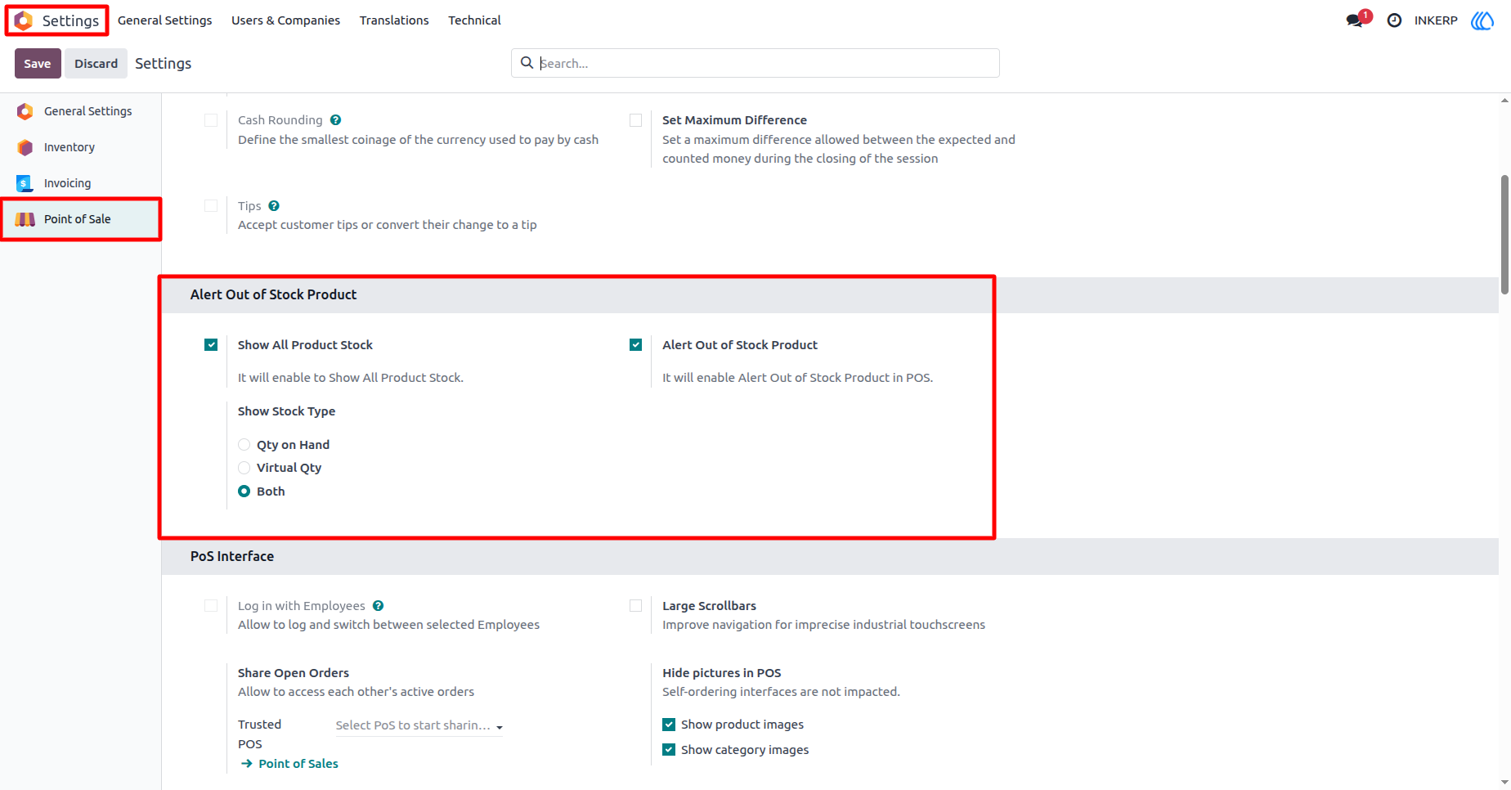Select the Qty on Hand radio option

pos(244,445)
